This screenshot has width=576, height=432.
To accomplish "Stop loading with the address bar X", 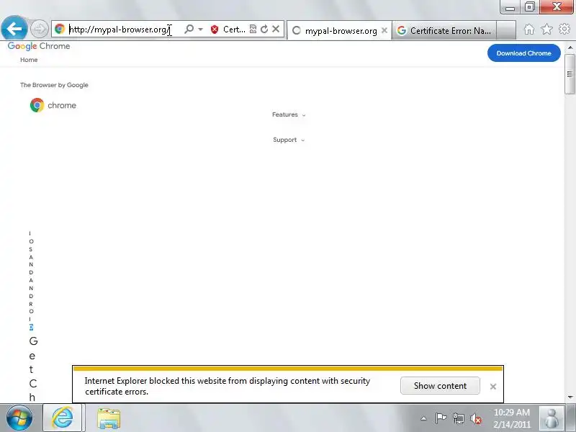I will click(276, 29).
